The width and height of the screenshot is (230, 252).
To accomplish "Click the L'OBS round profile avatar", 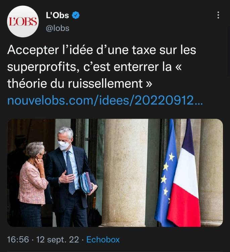I will (23, 22).
